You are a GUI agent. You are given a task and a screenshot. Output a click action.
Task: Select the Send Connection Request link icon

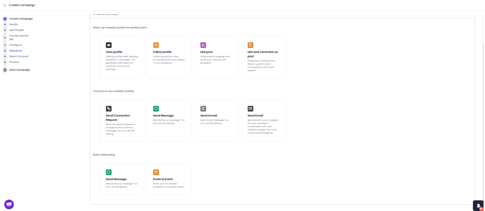(x=109, y=109)
